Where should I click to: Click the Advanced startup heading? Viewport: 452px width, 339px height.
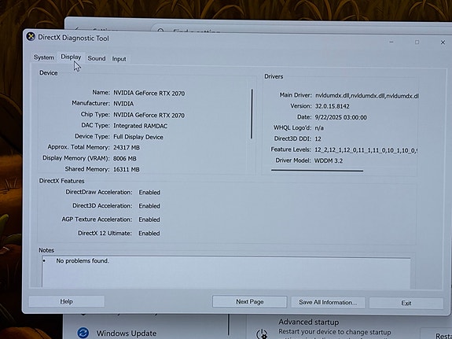coord(308,322)
